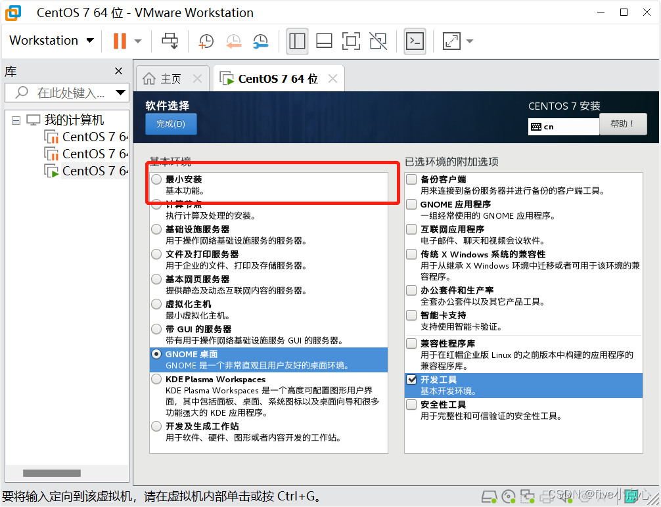Screen dimensions: 661x507
Task: Maximize the VMware Workstation window
Action: point(624,12)
